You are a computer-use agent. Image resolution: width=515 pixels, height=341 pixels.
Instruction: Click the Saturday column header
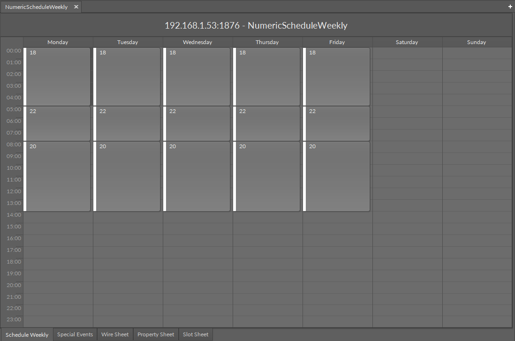(406, 42)
